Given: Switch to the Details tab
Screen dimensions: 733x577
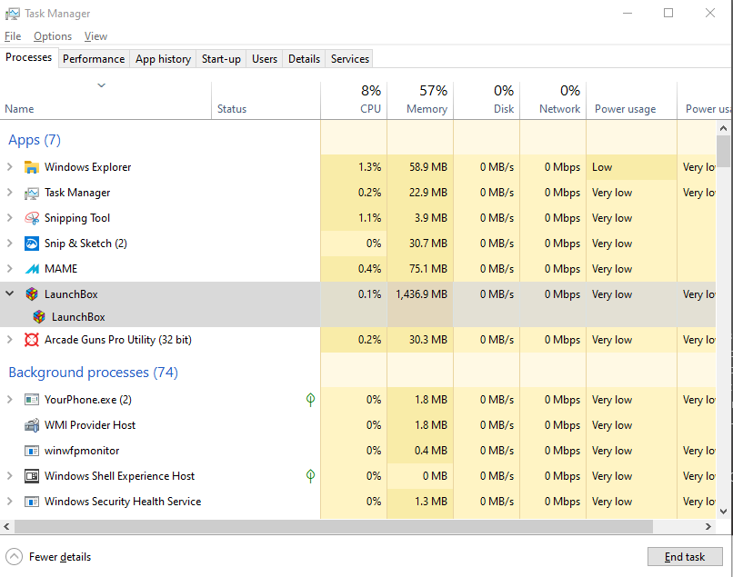Looking at the screenshot, I should point(304,59).
